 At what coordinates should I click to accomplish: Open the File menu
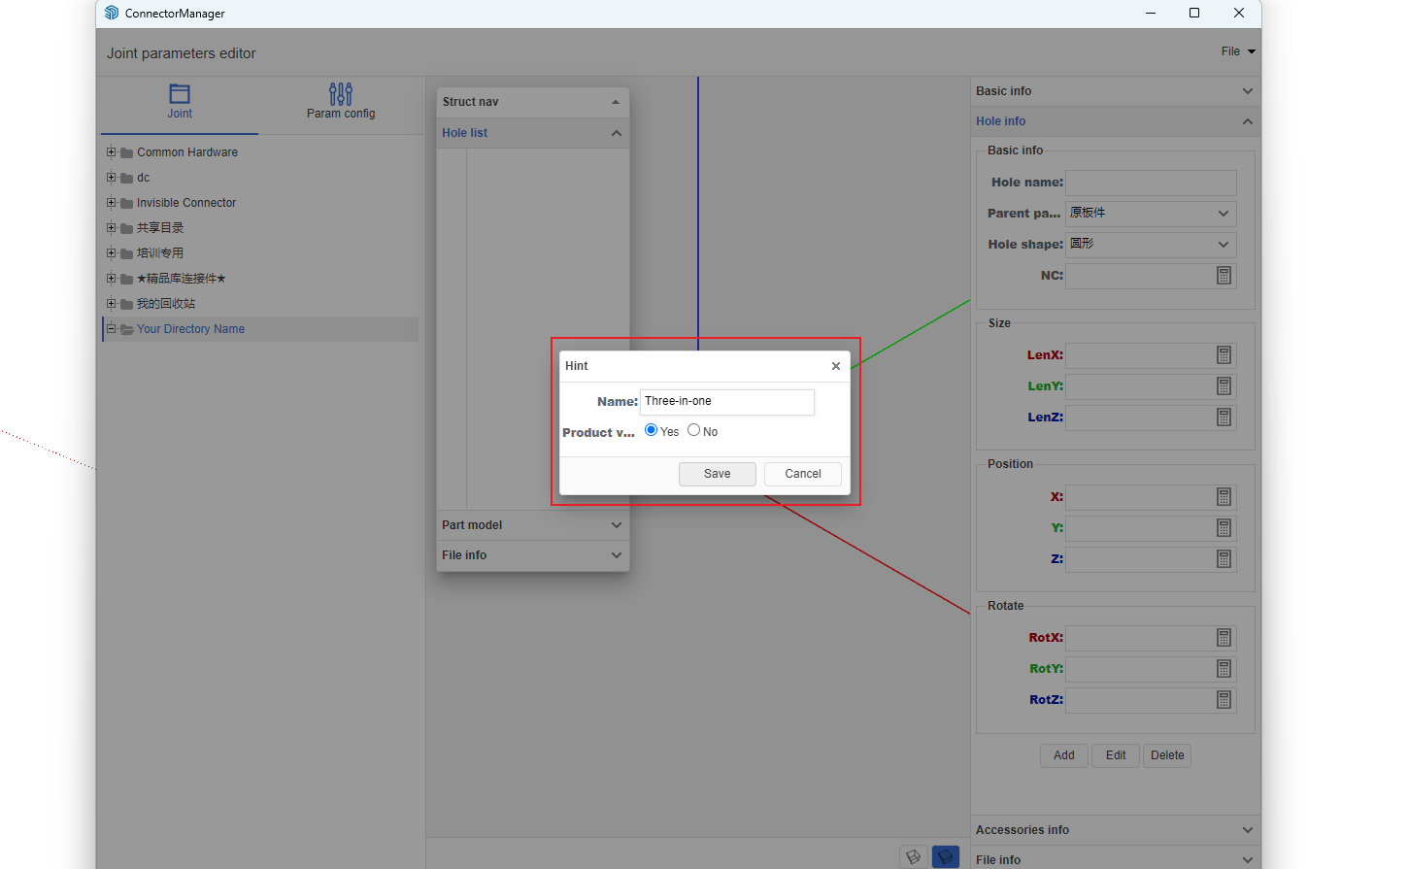[1237, 51]
